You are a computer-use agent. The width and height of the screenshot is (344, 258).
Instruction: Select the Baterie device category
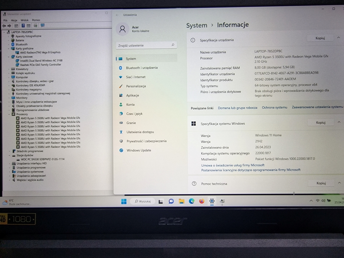18,41
